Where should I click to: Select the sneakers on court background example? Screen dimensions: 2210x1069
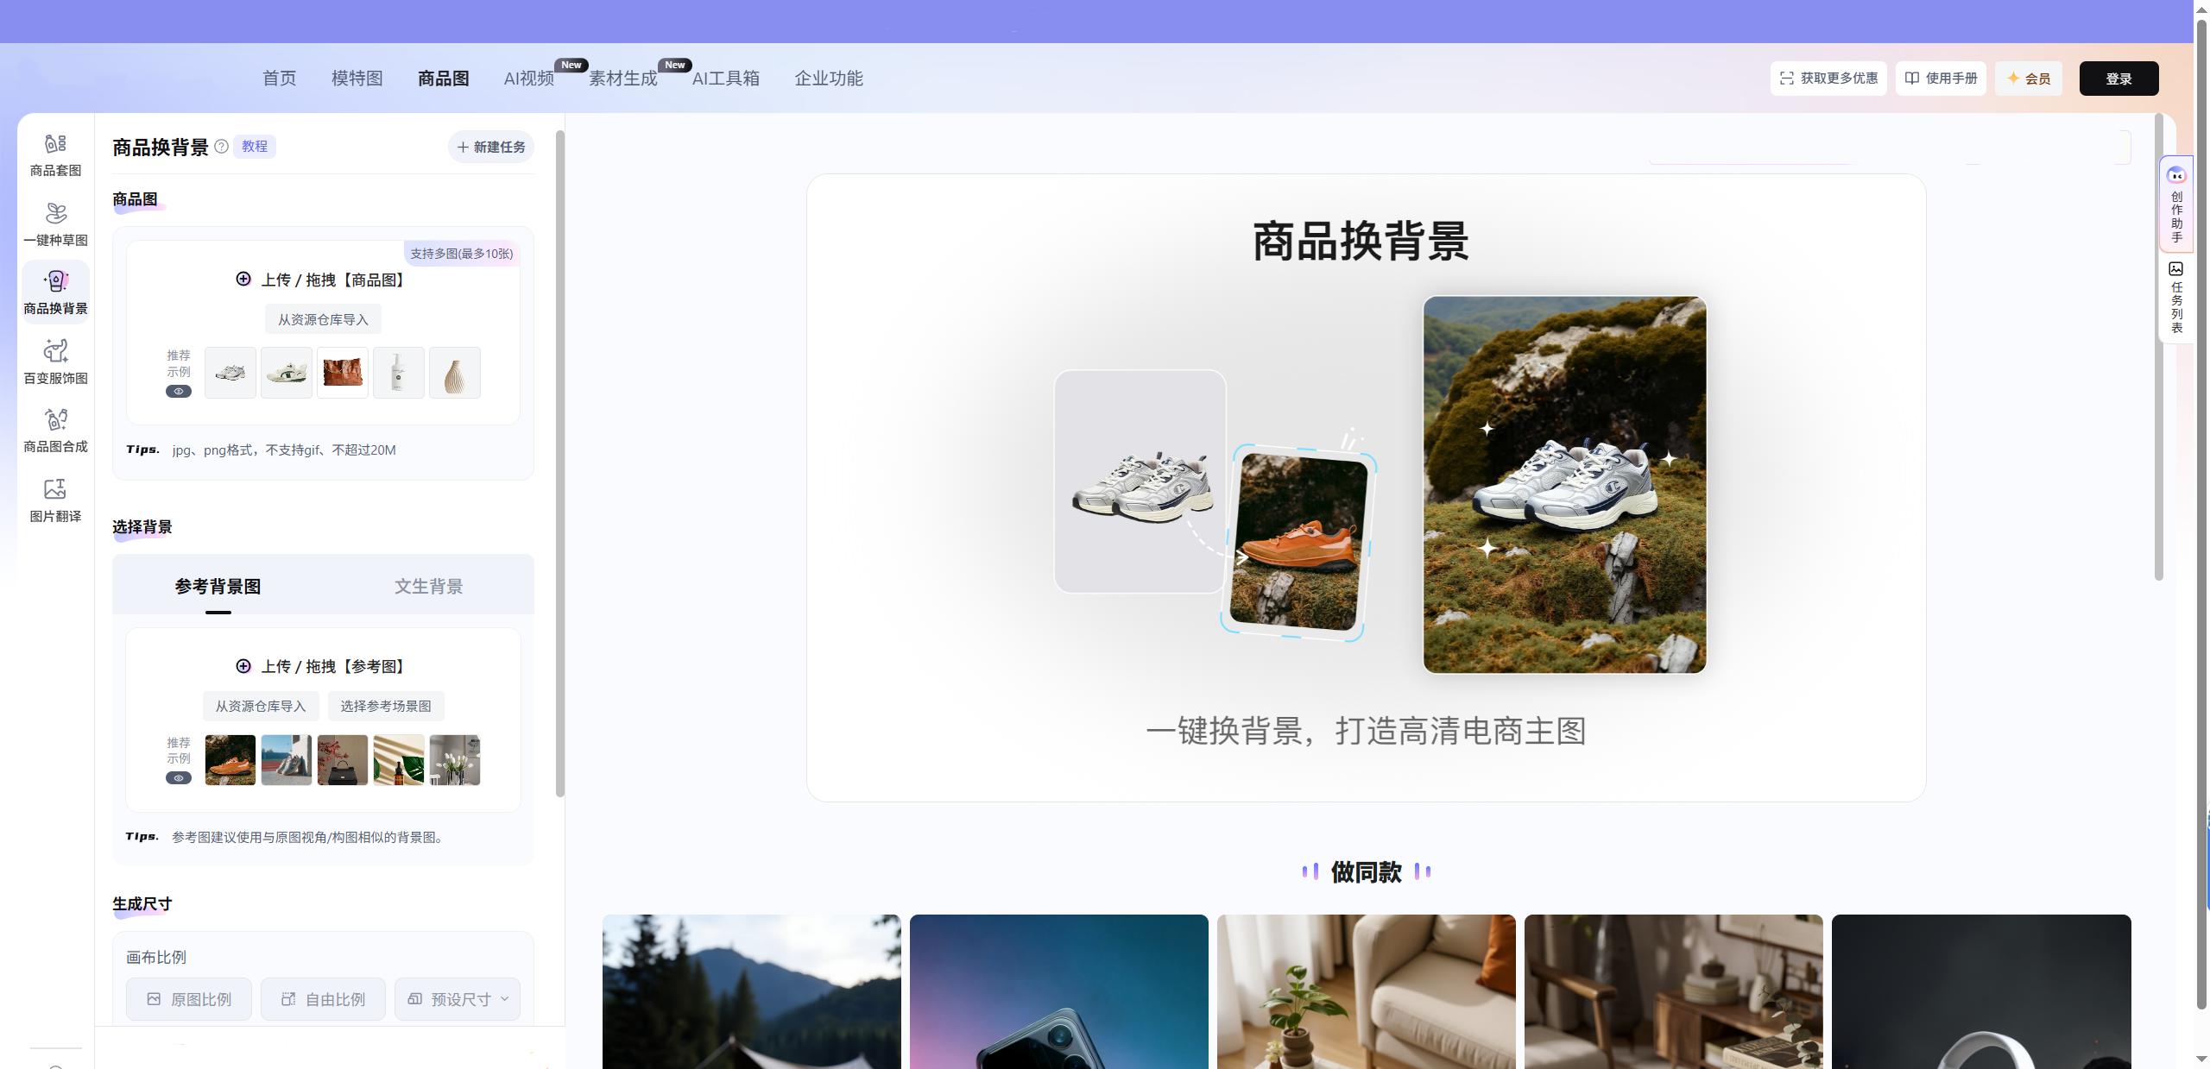(287, 760)
